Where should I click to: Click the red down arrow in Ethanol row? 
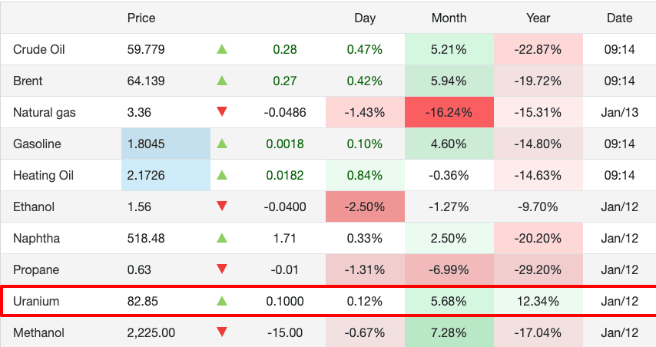222,206
